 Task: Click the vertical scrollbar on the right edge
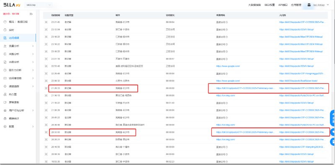click(x=334, y=43)
